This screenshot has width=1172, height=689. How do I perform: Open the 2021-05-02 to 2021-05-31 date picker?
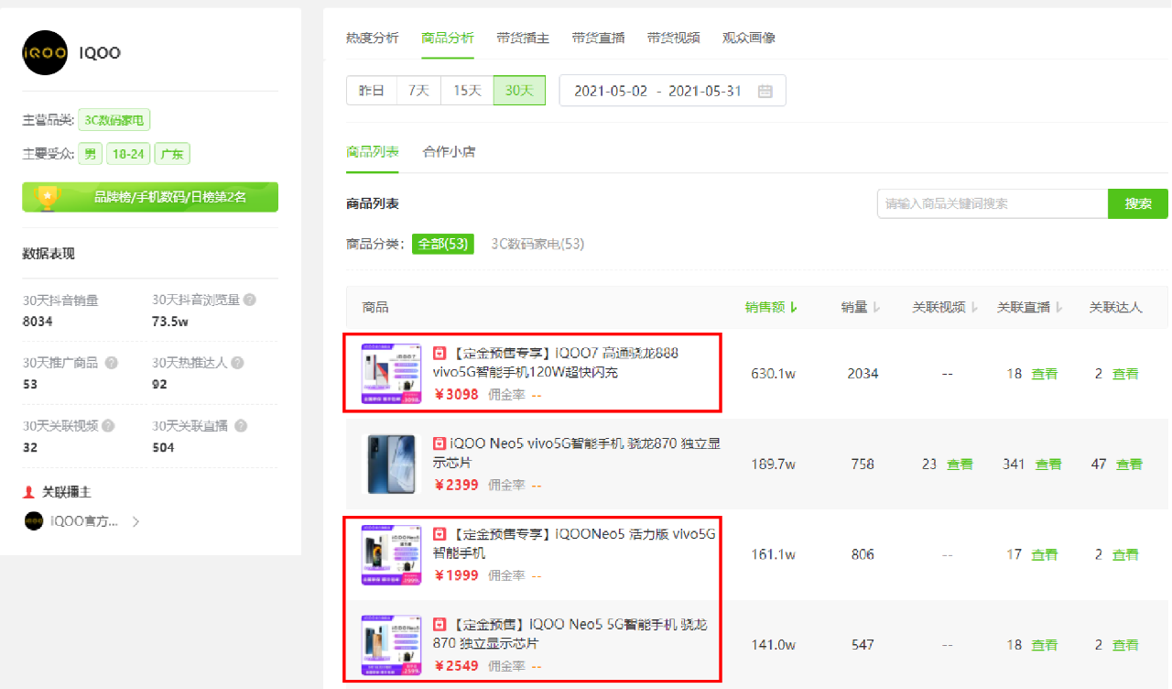click(672, 91)
